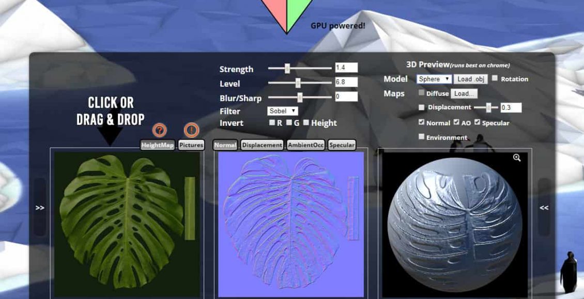
Task: Click the Level value input field
Action: 346,82
